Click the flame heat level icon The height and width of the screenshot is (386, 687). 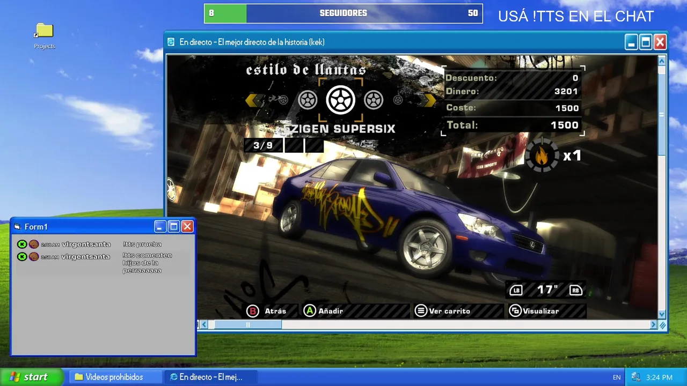pos(542,155)
